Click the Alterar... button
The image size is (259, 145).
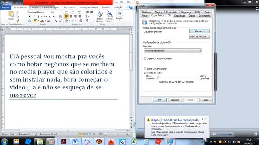click(x=199, y=31)
